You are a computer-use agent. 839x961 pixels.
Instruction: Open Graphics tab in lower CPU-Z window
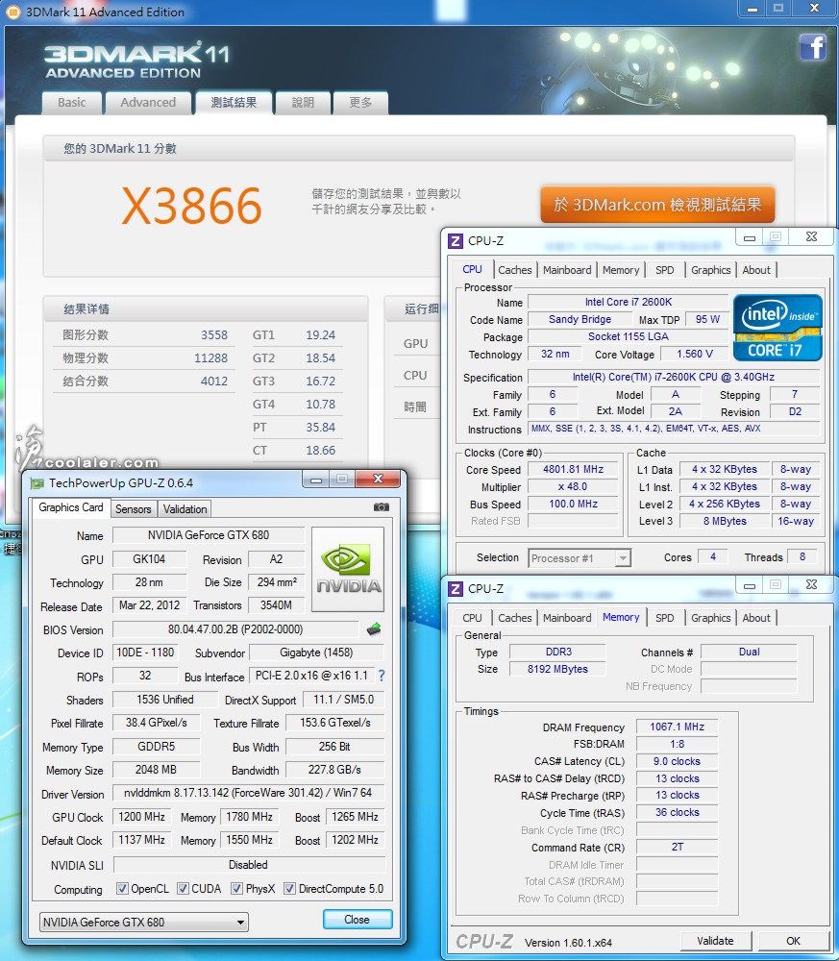click(x=710, y=618)
